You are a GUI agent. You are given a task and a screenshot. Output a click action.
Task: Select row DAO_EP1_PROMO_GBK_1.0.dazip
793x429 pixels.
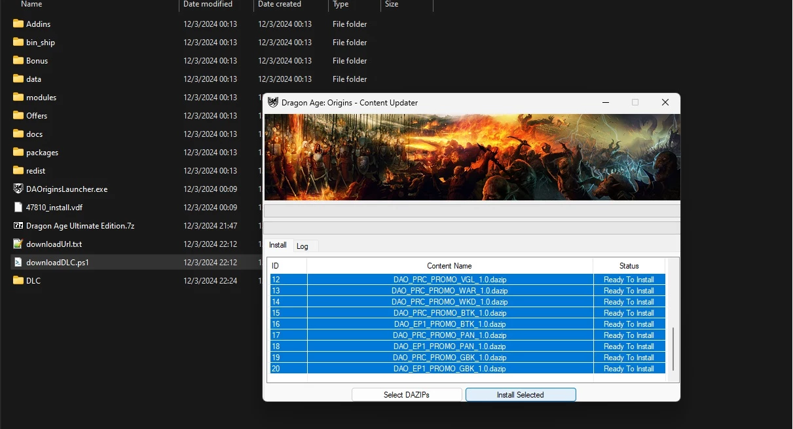pos(468,369)
